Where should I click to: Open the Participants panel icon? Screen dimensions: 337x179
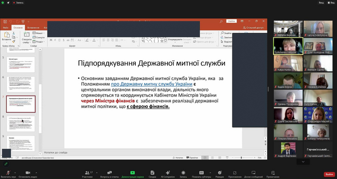[x=87, y=173]
